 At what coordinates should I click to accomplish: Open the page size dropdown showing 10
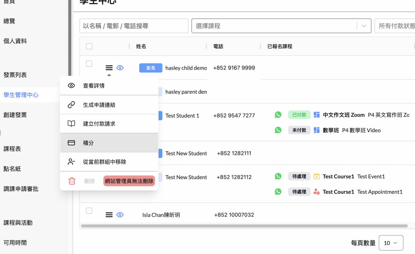[x=391, y=243]
